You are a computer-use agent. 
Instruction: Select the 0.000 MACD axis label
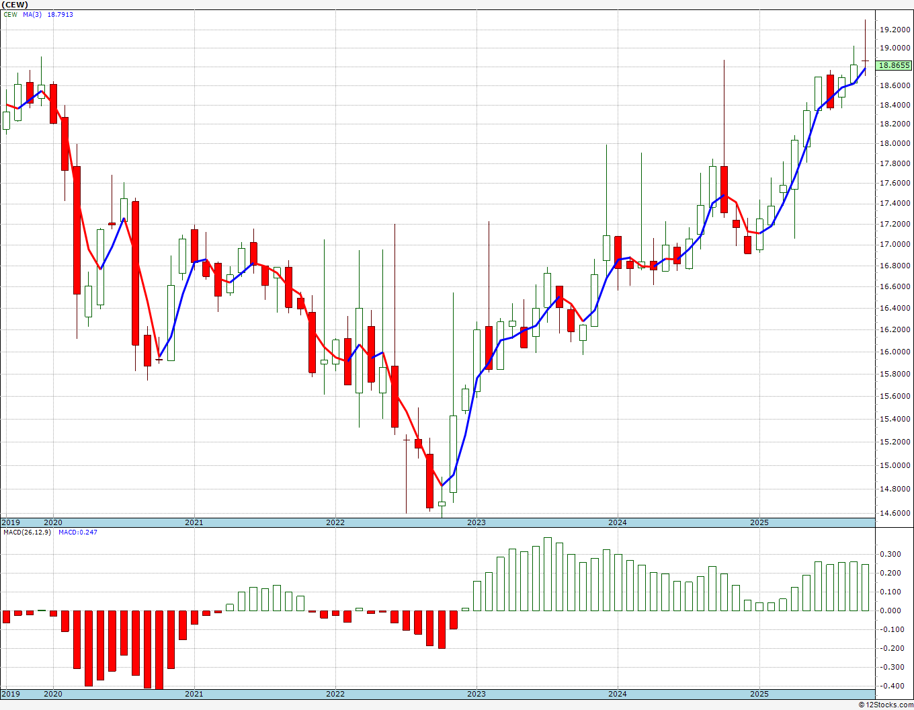coord(891,610)
